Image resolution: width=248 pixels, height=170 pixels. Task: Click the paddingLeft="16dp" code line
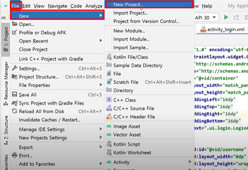coord(215,100)
